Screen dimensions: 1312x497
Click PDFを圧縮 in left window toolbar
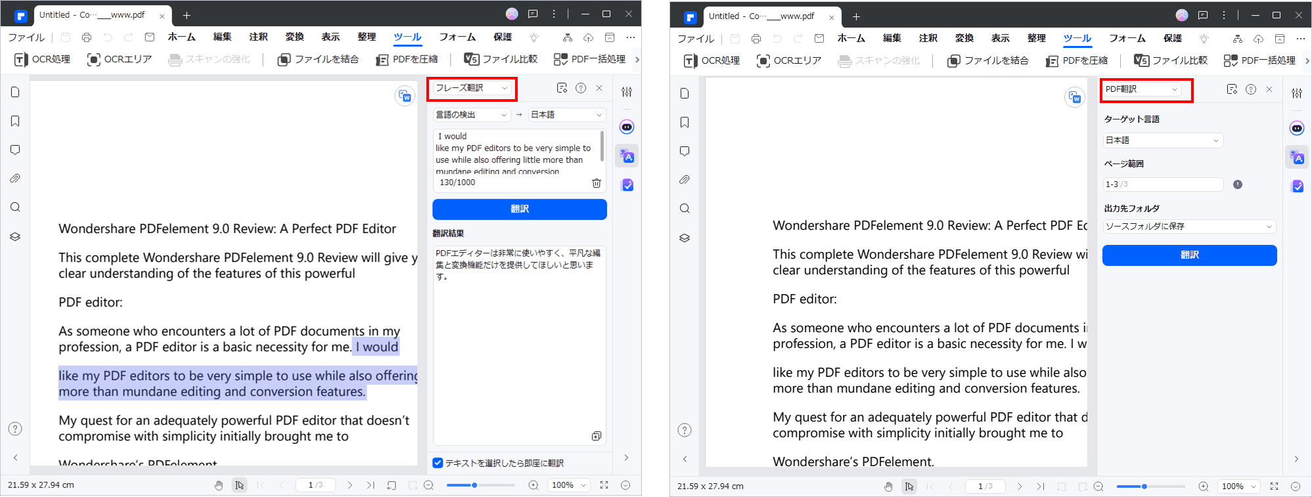pyautogui.click(x=407, y=59)
